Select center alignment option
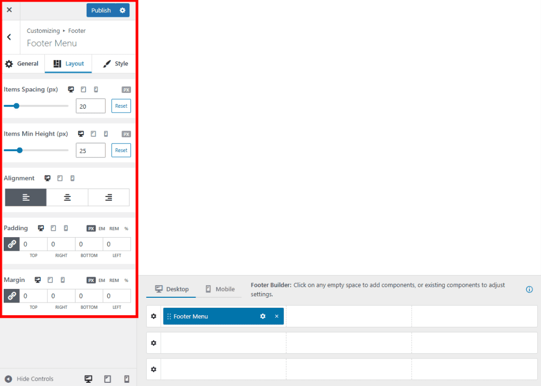541x386 pixels. 67,197
